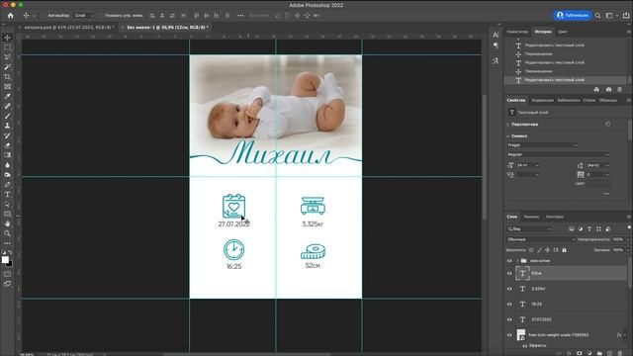
Task: Toggle Показать упр. элем. checkbox
Action: 100,16
